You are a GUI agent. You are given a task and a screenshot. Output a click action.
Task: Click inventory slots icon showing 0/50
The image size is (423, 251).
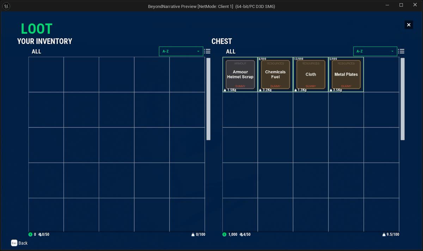pyautogui.click(x=40, y=234)
